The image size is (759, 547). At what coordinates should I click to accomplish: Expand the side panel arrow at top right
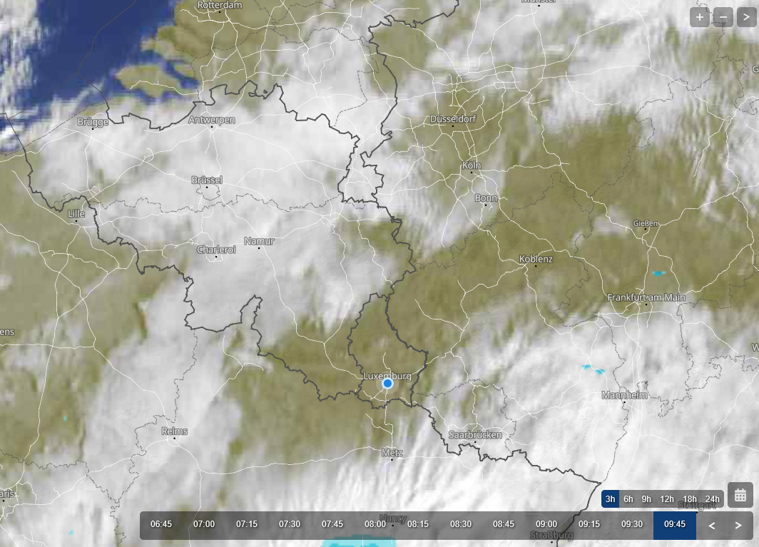(746, 17)
